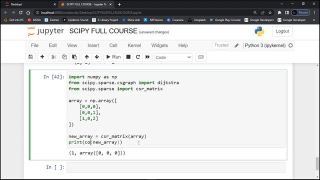
Task: Open the View menu
Action: (x=72, y=45)
